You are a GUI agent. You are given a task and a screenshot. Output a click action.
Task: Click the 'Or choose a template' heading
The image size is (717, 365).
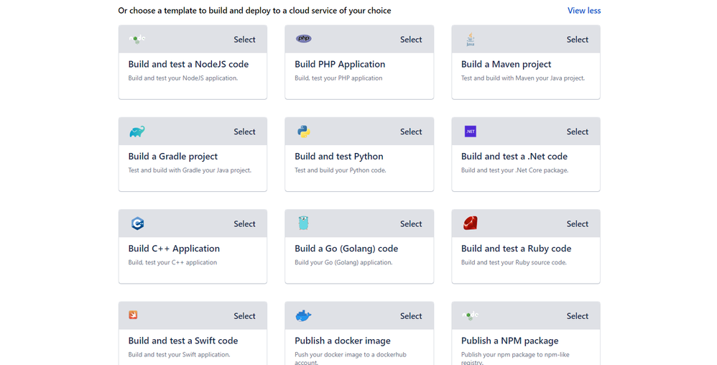(254, 11)
